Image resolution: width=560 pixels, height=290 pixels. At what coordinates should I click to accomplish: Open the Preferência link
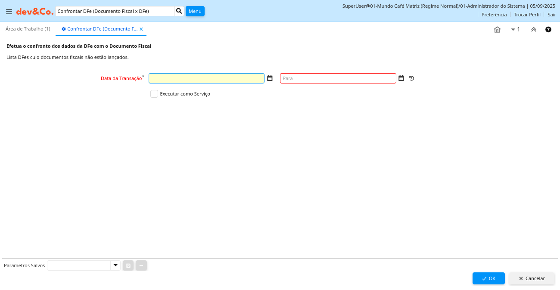pyautogui.click(x=494, y=15)
